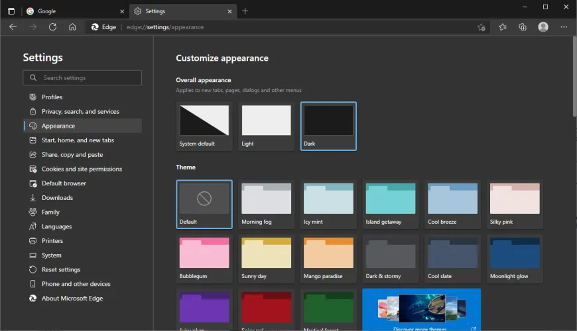
Task: Select the Dark overall appearance option
Action: pos(328,126)
